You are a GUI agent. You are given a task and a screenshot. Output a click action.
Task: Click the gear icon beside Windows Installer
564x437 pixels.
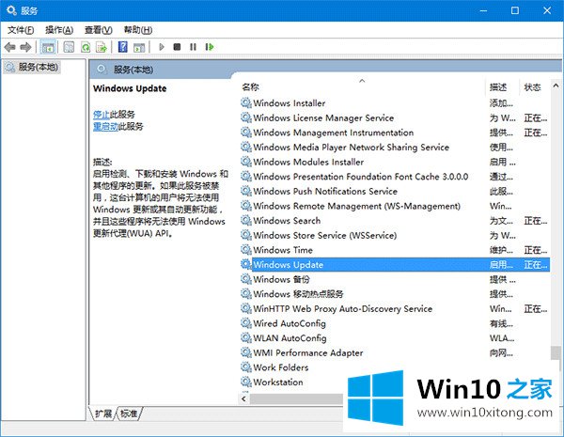point(246,102)
